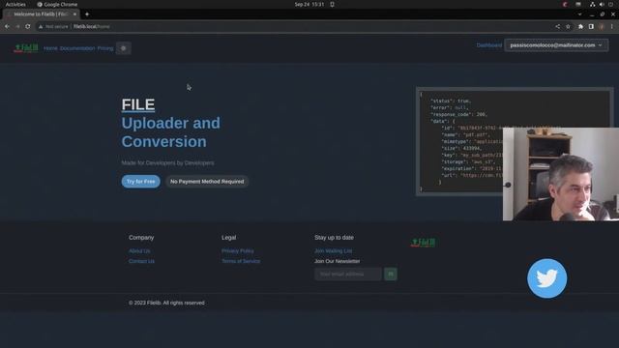Click the network status icon in tray
Screen dimensions: 619x348
[x=593, y=4]
